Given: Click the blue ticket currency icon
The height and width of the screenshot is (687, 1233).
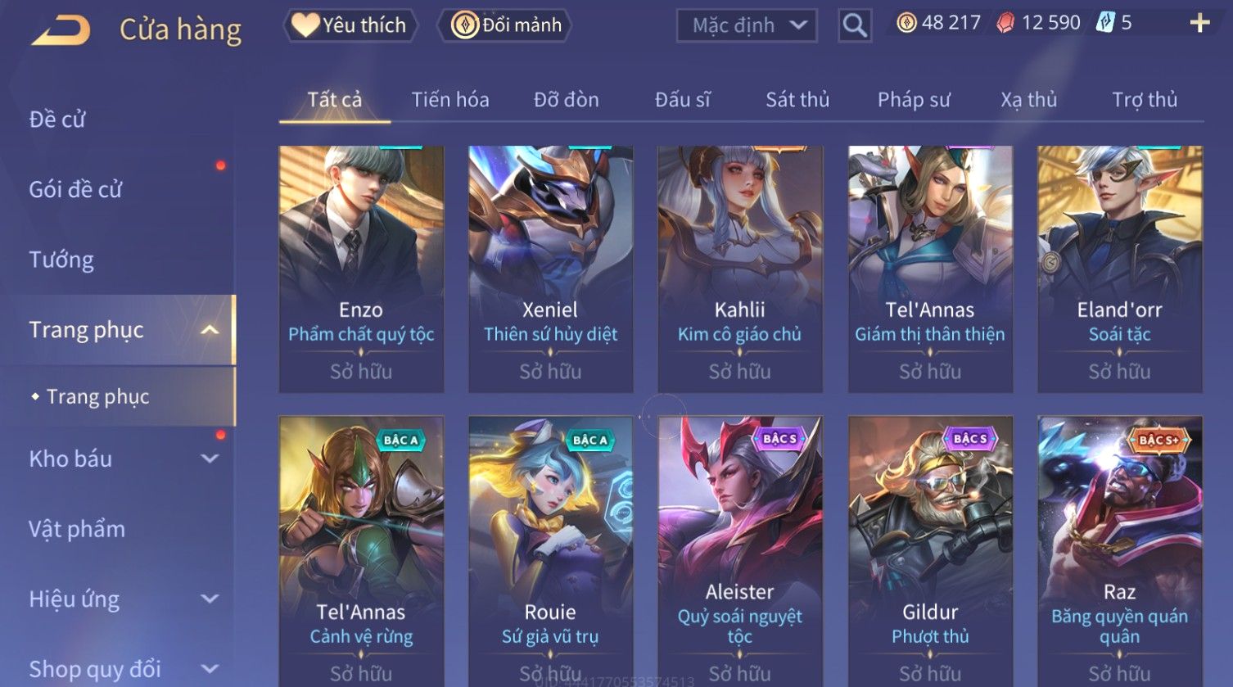Looking at the screenshot, I should point(1104,23).
